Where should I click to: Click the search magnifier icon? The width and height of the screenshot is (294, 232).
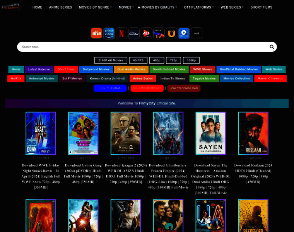(x=272, y=47)
